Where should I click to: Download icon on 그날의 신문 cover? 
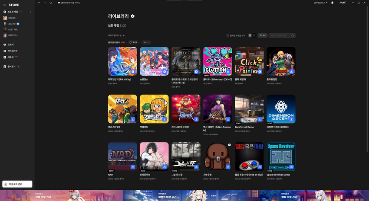[196, 167]
